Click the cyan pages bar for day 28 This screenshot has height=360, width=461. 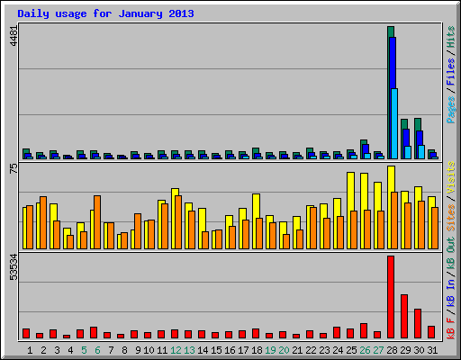point(394,123)
